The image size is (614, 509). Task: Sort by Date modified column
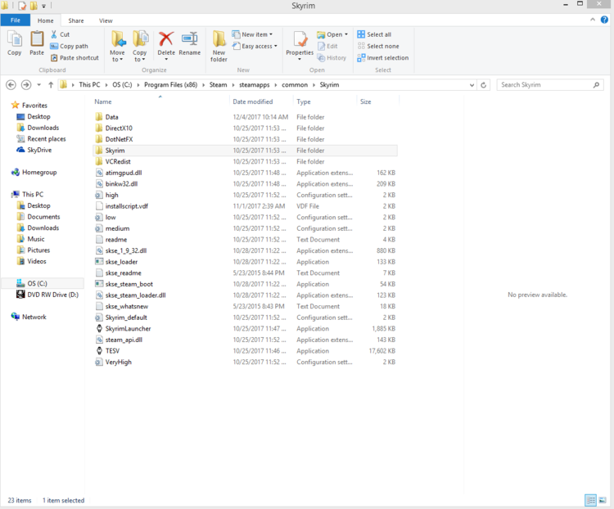click(253, 101)
